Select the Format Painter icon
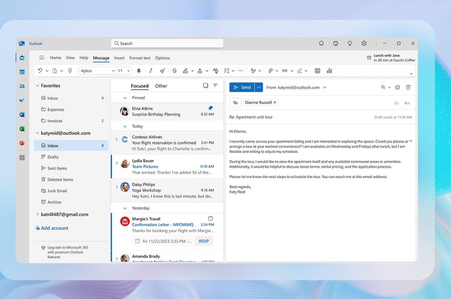Image resolution: width=451 pixels, height=299 pixels. coord(70,70)
